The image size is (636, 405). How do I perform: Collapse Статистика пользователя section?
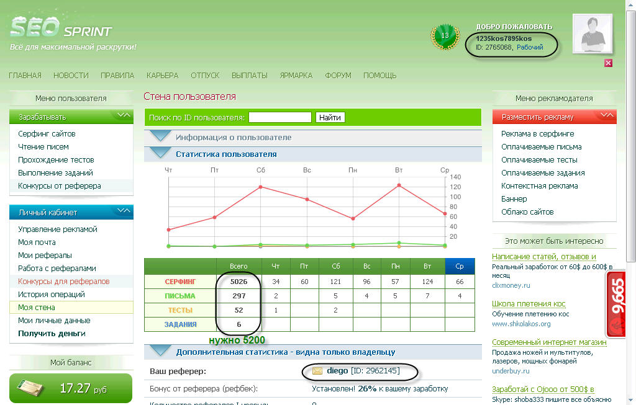[x=161, y=153]
